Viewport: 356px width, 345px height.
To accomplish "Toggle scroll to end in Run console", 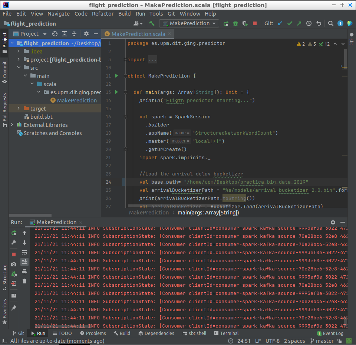I will click(x=24, y=262).
